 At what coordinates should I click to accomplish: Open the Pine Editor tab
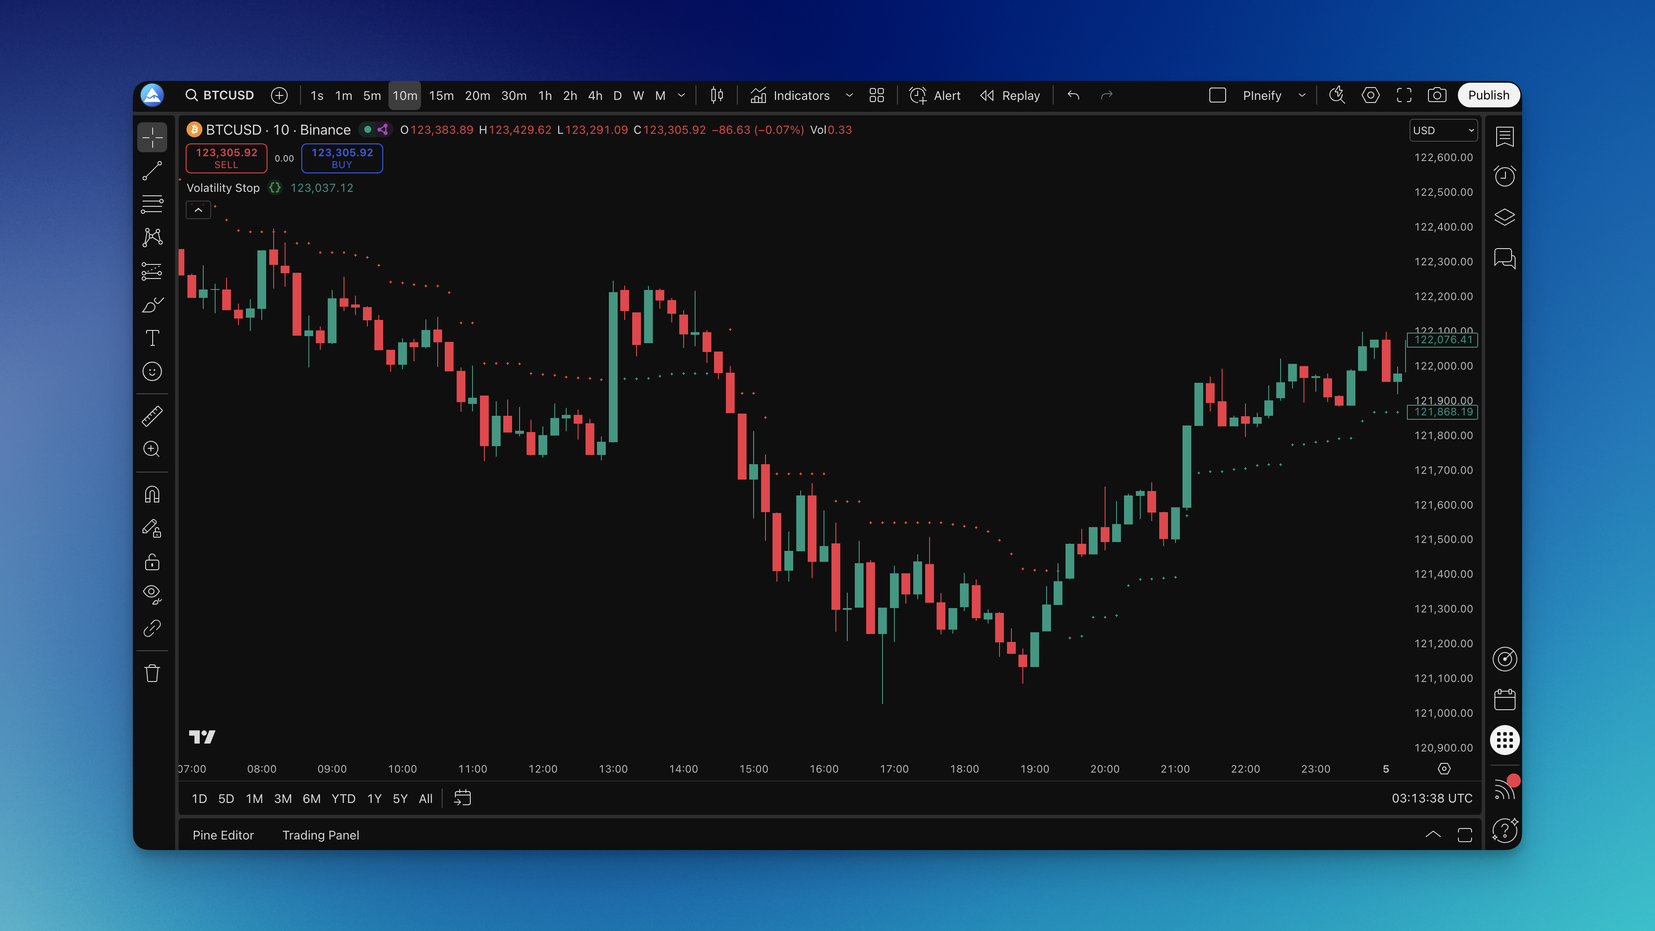(x=223, y=835)
